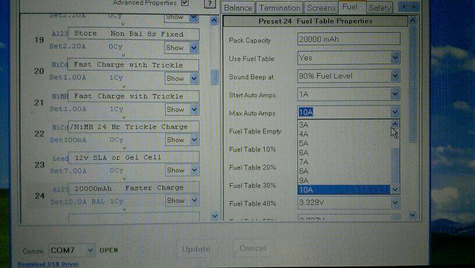Select the Fuel tab

[350, 6]
